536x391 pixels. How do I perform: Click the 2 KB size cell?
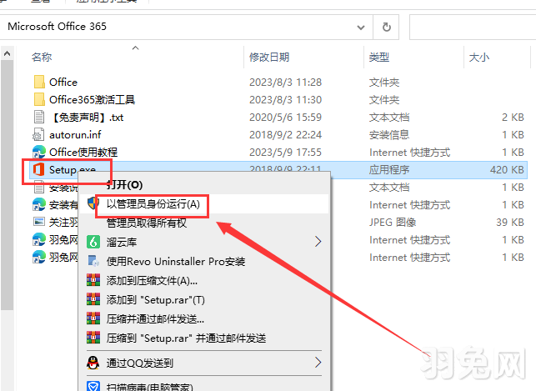point(513,118)
